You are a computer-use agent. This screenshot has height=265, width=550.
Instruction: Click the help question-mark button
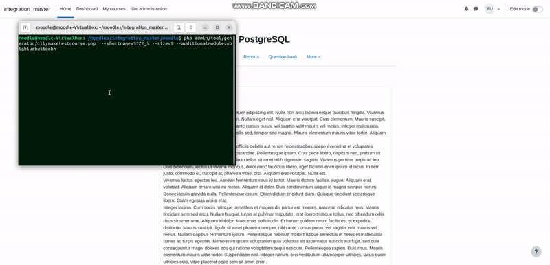(x=536, y=252)
